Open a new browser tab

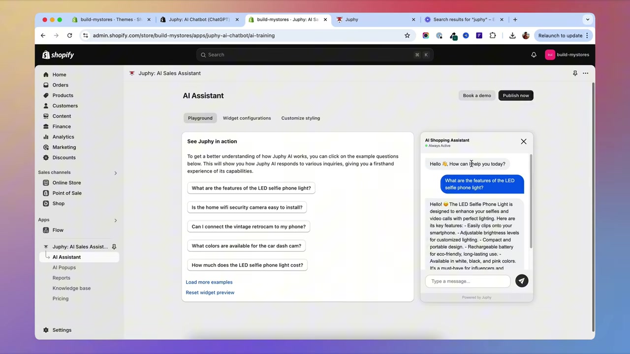515,20
